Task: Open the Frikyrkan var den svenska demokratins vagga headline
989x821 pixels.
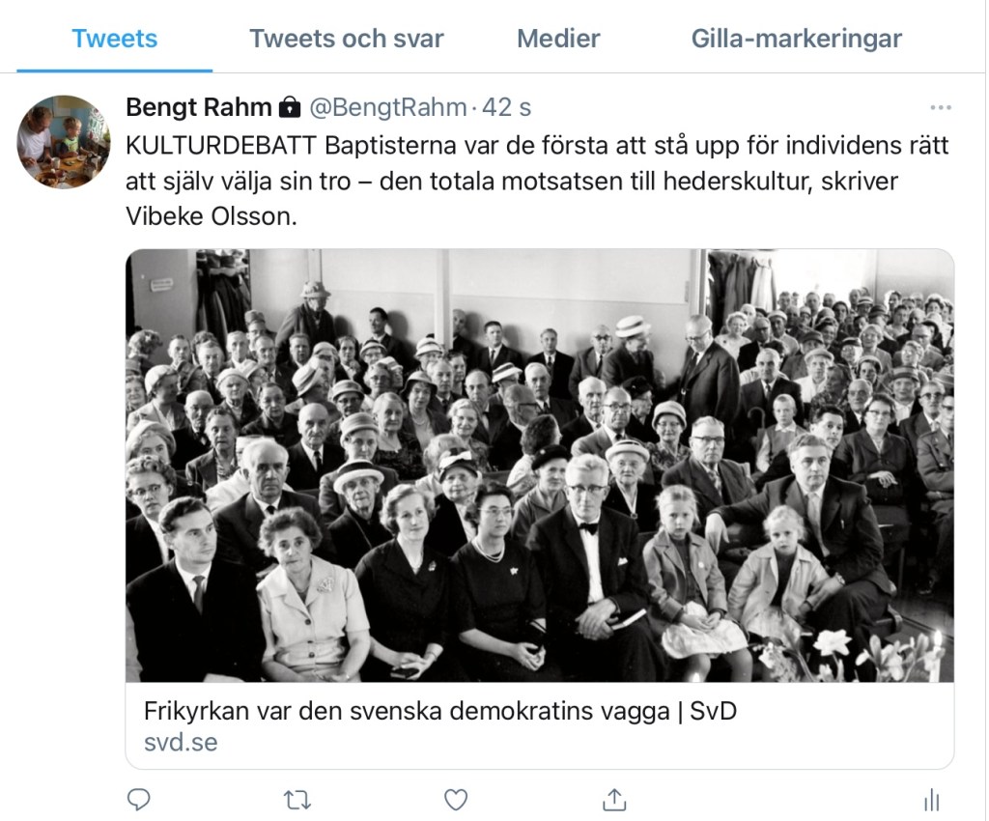Action: pos(440,711)
